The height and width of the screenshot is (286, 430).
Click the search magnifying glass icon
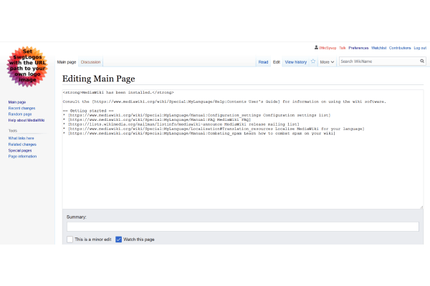click(421, 61)
